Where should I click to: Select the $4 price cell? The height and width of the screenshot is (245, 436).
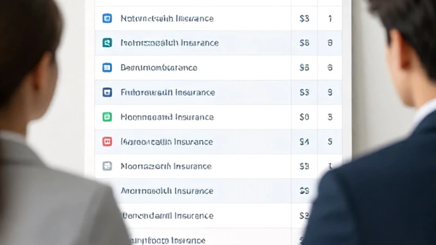coord(304,142)
